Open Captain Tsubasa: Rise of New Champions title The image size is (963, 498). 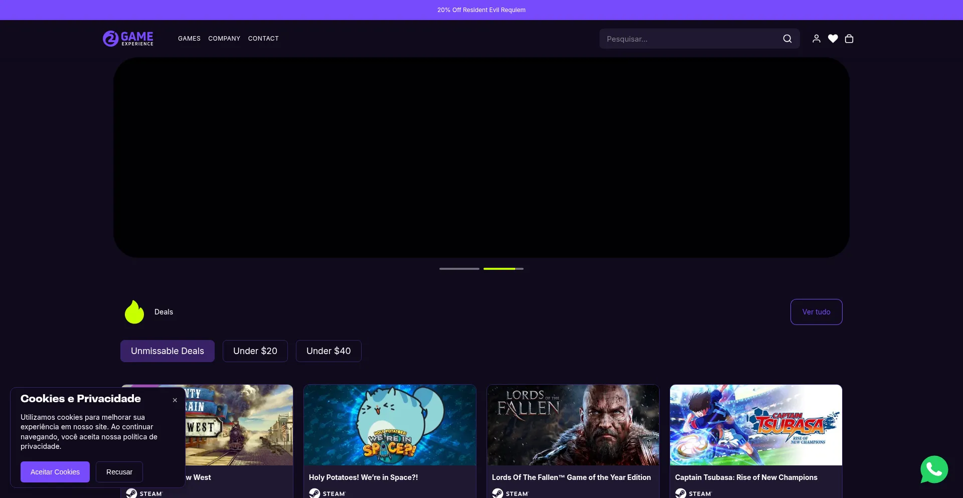[x=746, y=477]
